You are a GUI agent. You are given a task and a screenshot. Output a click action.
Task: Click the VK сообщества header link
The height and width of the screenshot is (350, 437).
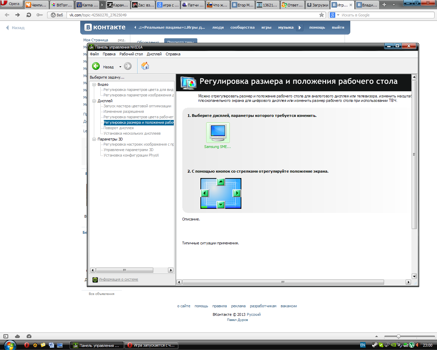point(242,27)
